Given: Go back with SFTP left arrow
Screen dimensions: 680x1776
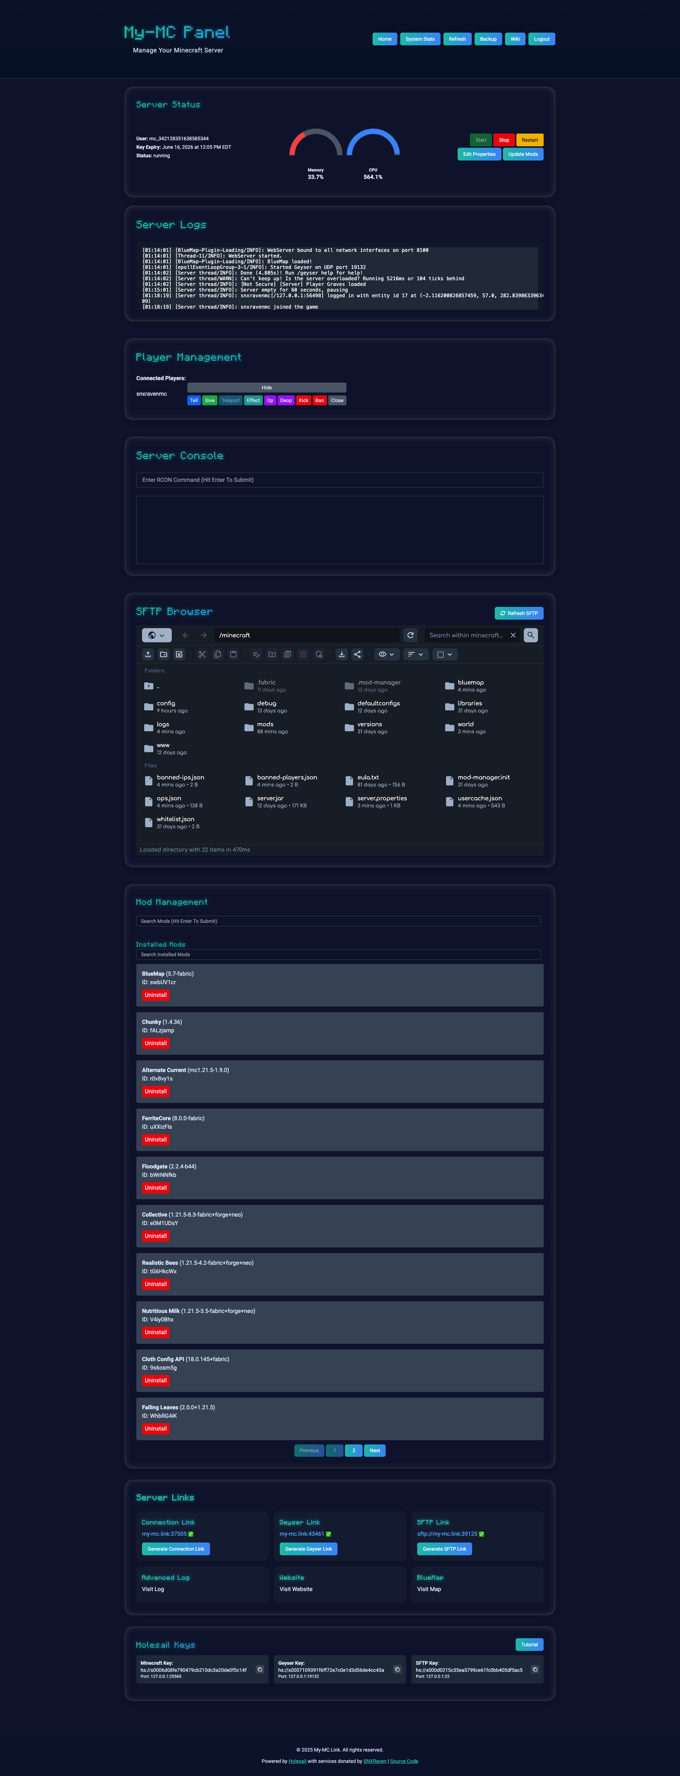Looking at the screenshot, I should [x=186, y=635].
